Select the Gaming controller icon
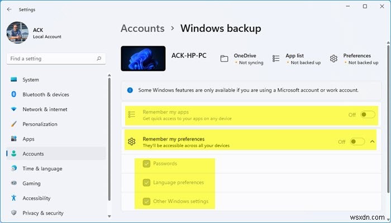Image resolution: width=391 pixels, height=223 pixels. pyautogui.click(x=14, y=183)
